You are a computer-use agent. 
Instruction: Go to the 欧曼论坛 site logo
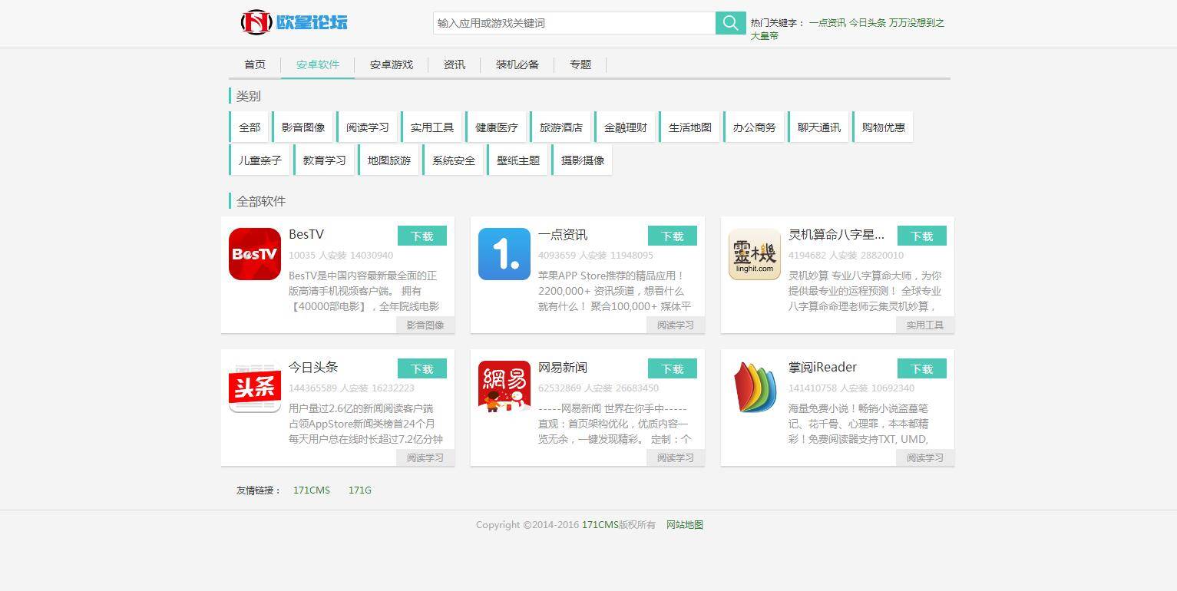point(294,22)
